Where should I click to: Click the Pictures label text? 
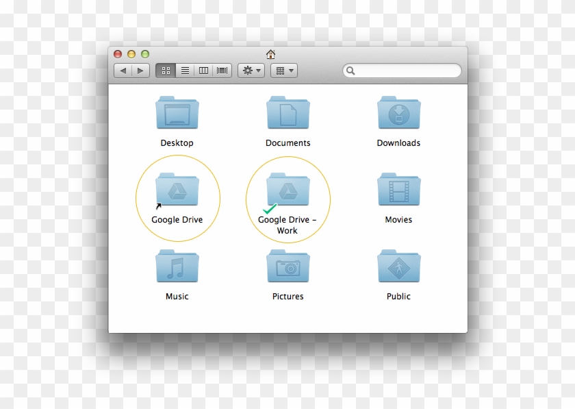click(x=288, y=296)
